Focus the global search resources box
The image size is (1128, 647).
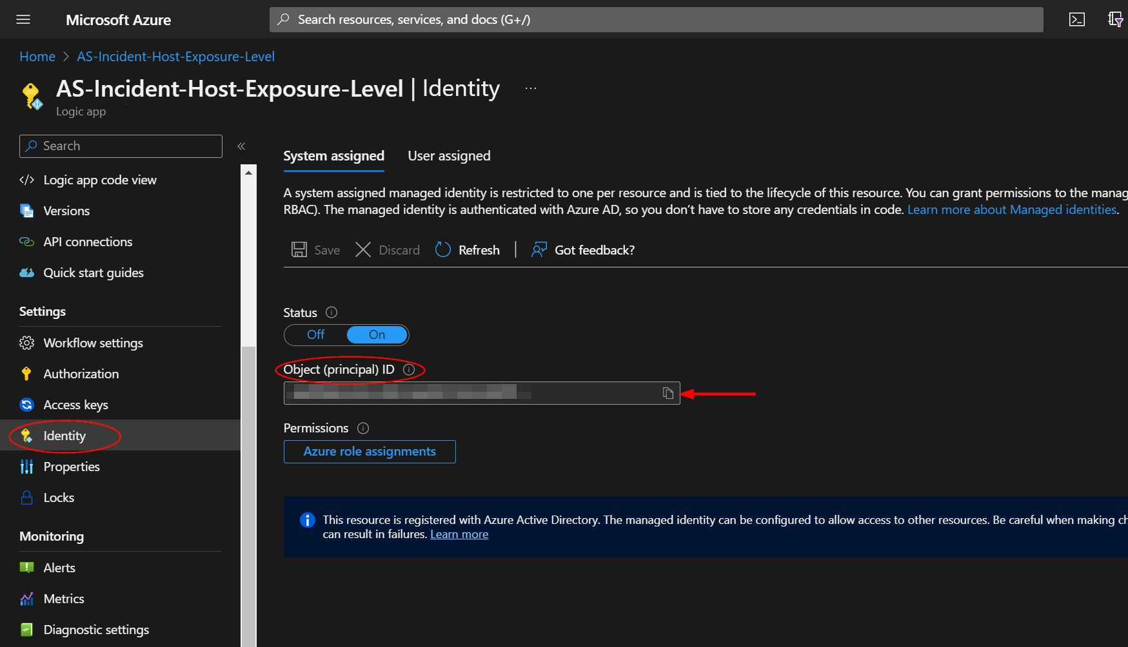click(656, 19)
